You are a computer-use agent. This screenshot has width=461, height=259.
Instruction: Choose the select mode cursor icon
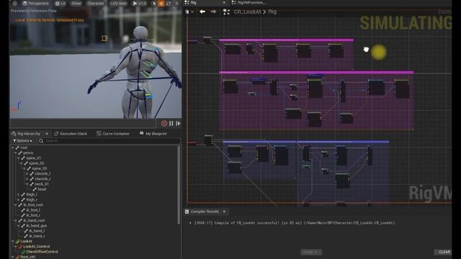(153, 4)
